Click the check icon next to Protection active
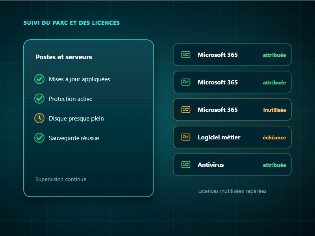This screenshot has width=315, height=236. [39, 99]
